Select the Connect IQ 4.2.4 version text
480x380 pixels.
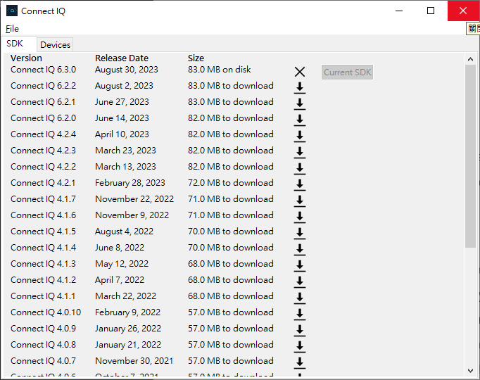coord(43,134)
